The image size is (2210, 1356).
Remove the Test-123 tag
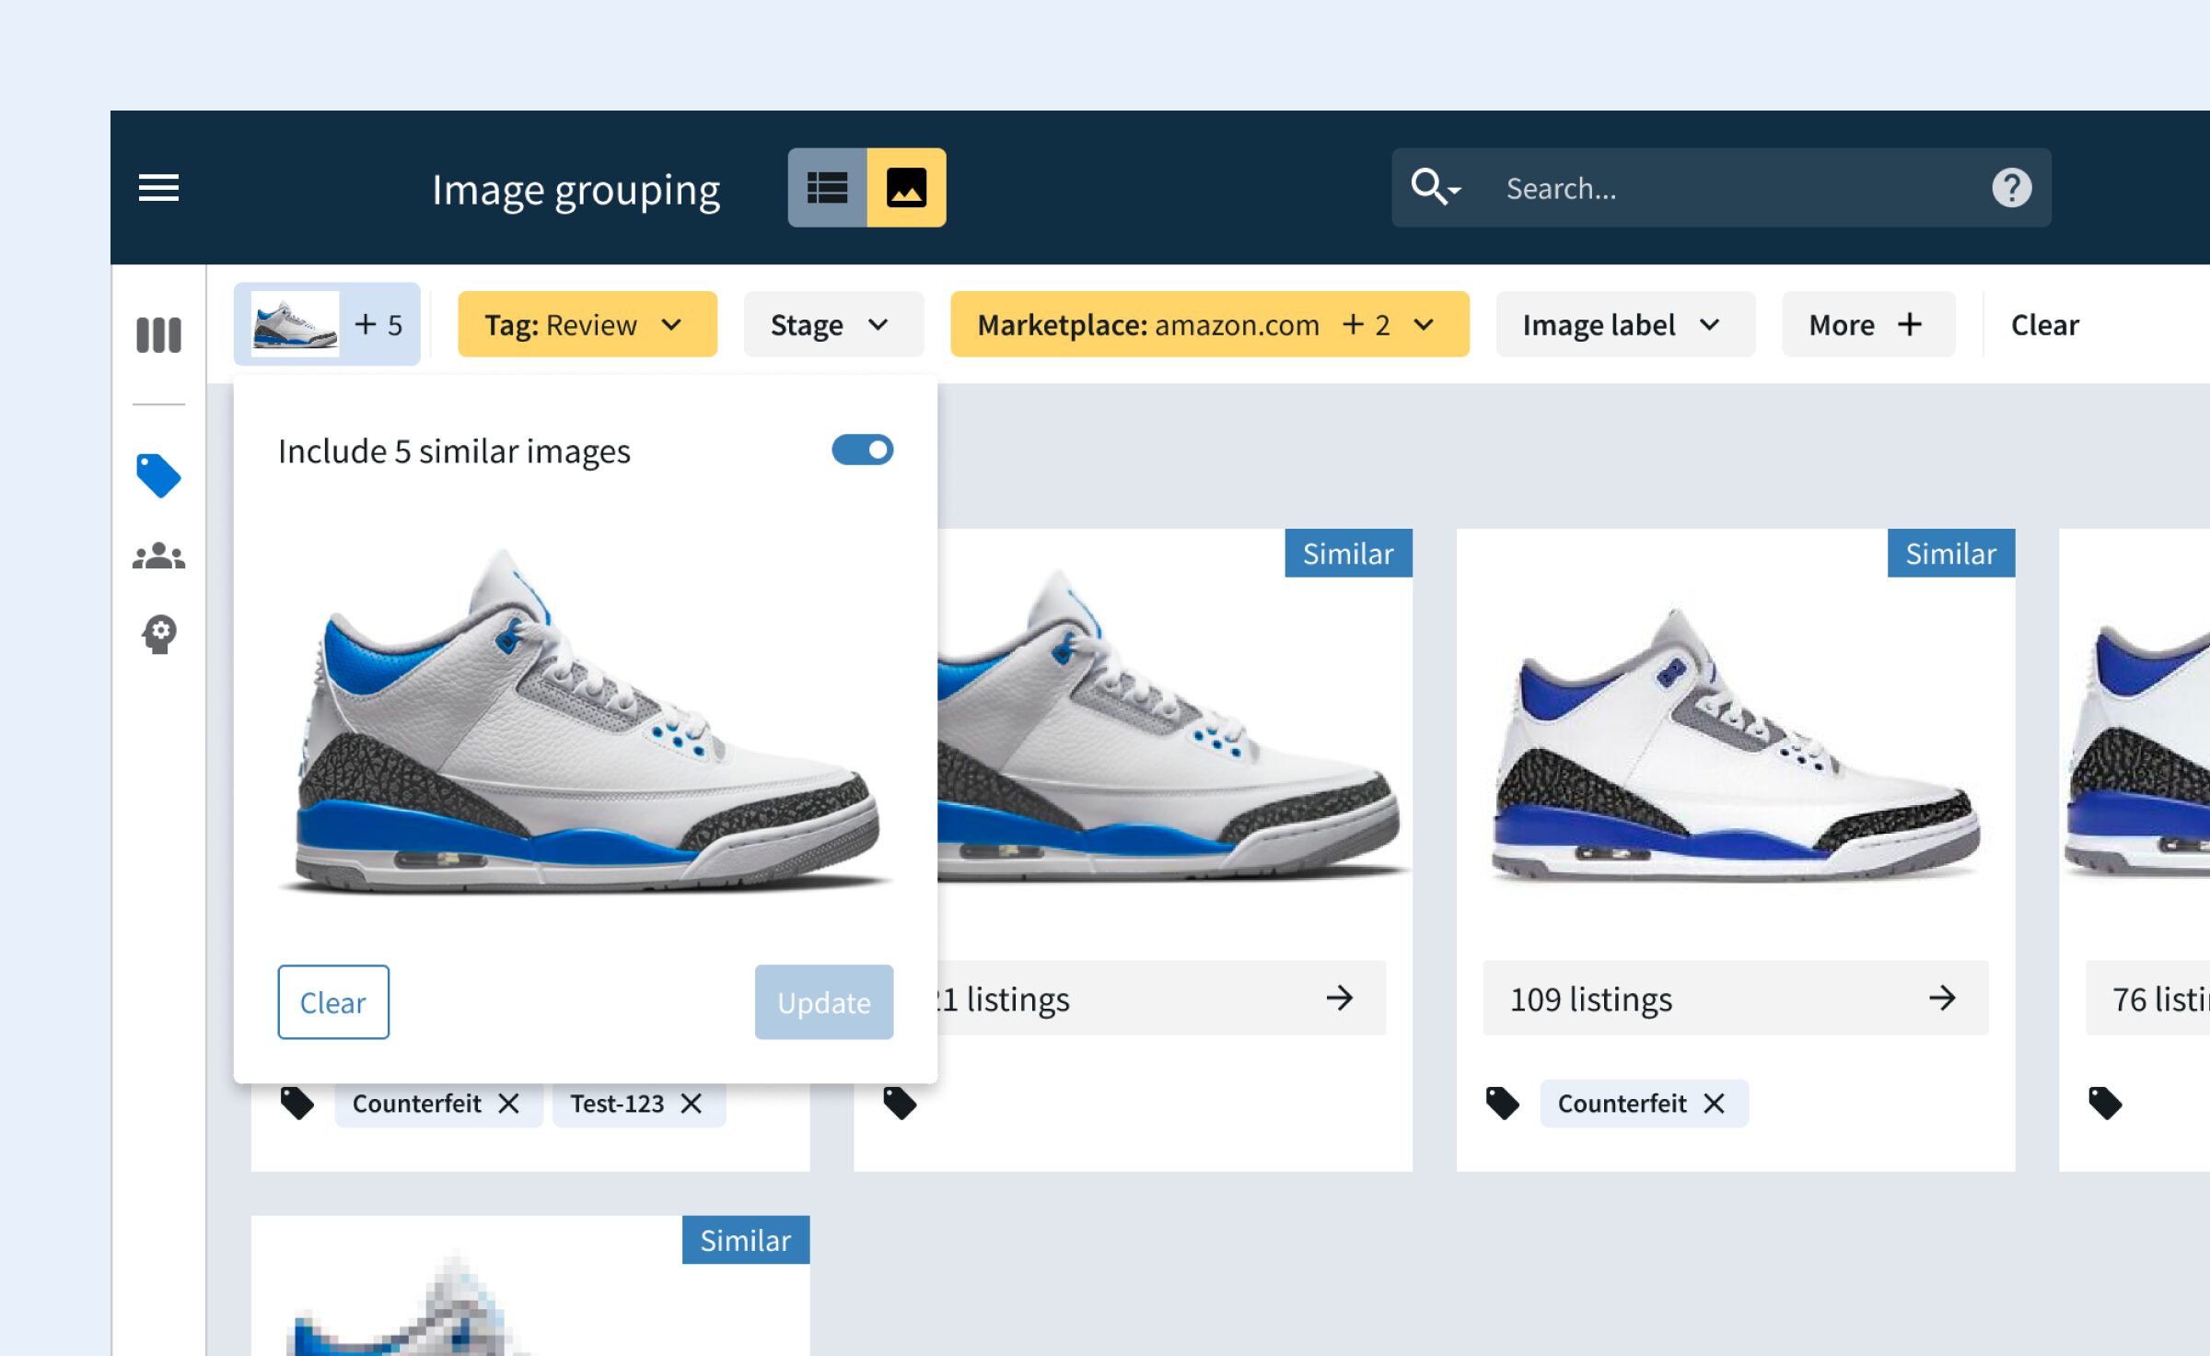coord(691,1103)
